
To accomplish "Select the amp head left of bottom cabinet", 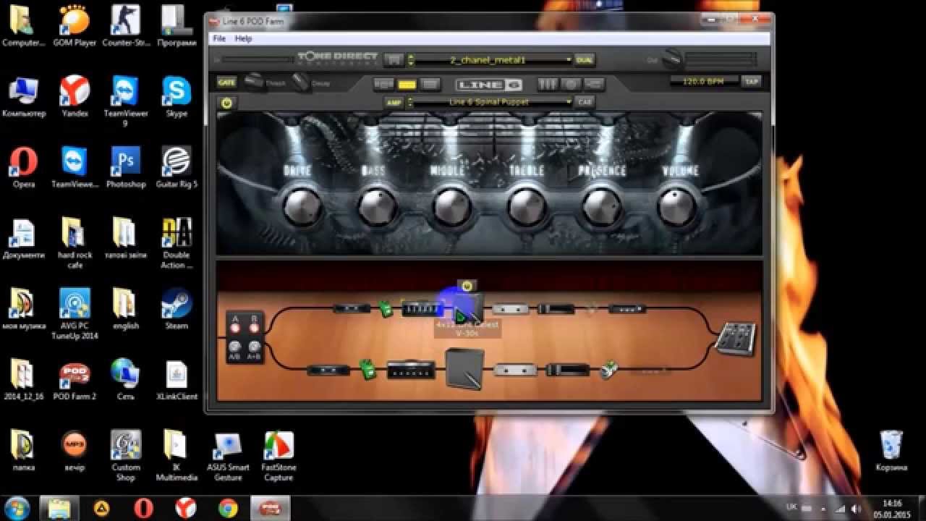I will [411, 370].
